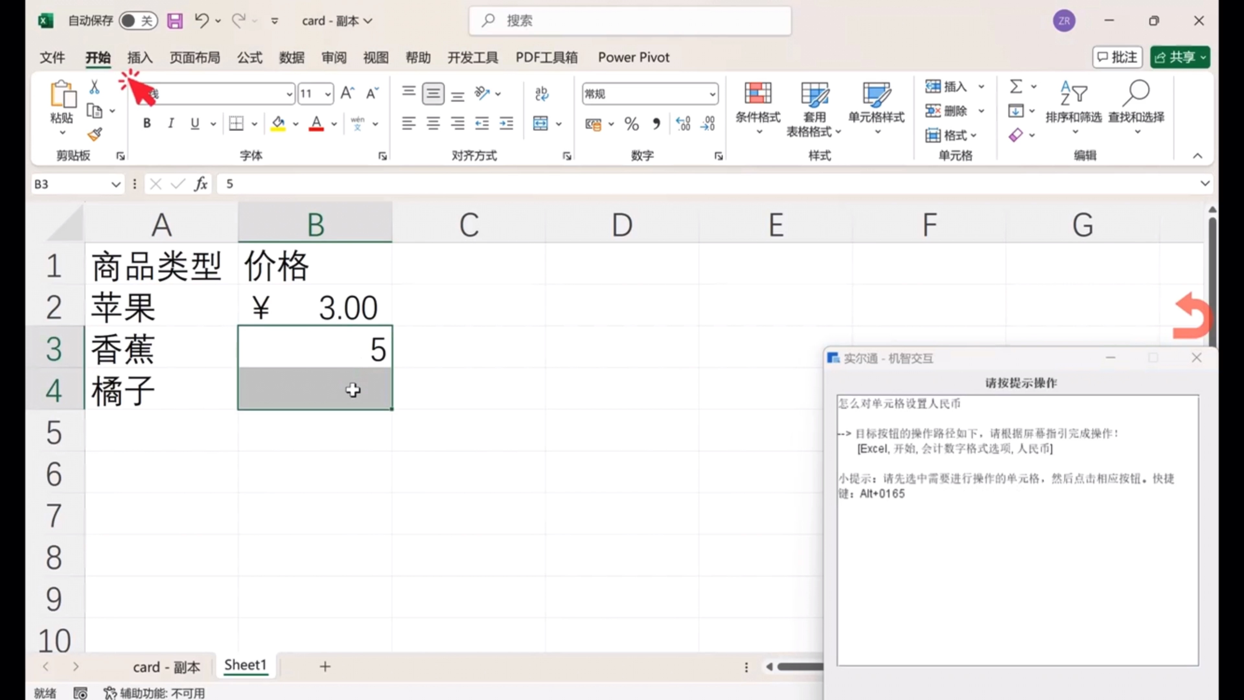Click the 搜索 search box
Viewport: 1244px width, 700px height.
[630, 21]
